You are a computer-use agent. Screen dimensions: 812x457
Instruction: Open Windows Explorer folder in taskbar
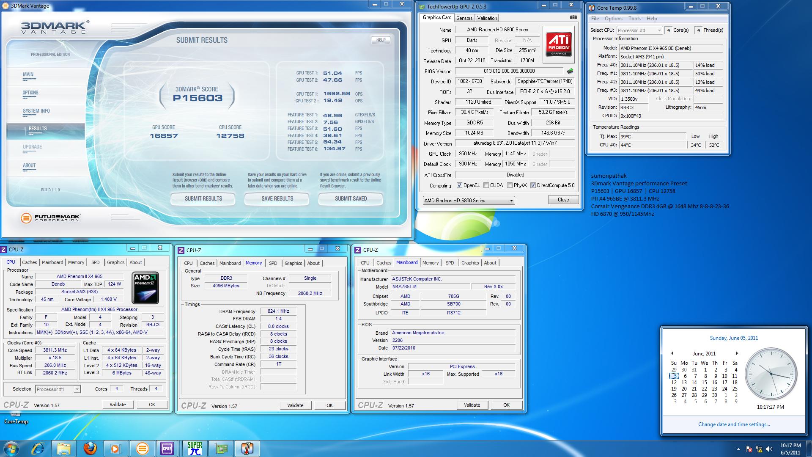click(x=63, y=448)
